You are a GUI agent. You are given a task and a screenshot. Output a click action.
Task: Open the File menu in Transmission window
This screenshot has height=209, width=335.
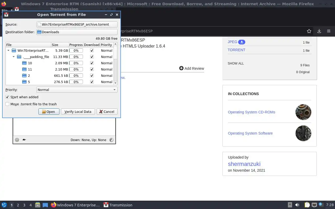tap(4, 11)
